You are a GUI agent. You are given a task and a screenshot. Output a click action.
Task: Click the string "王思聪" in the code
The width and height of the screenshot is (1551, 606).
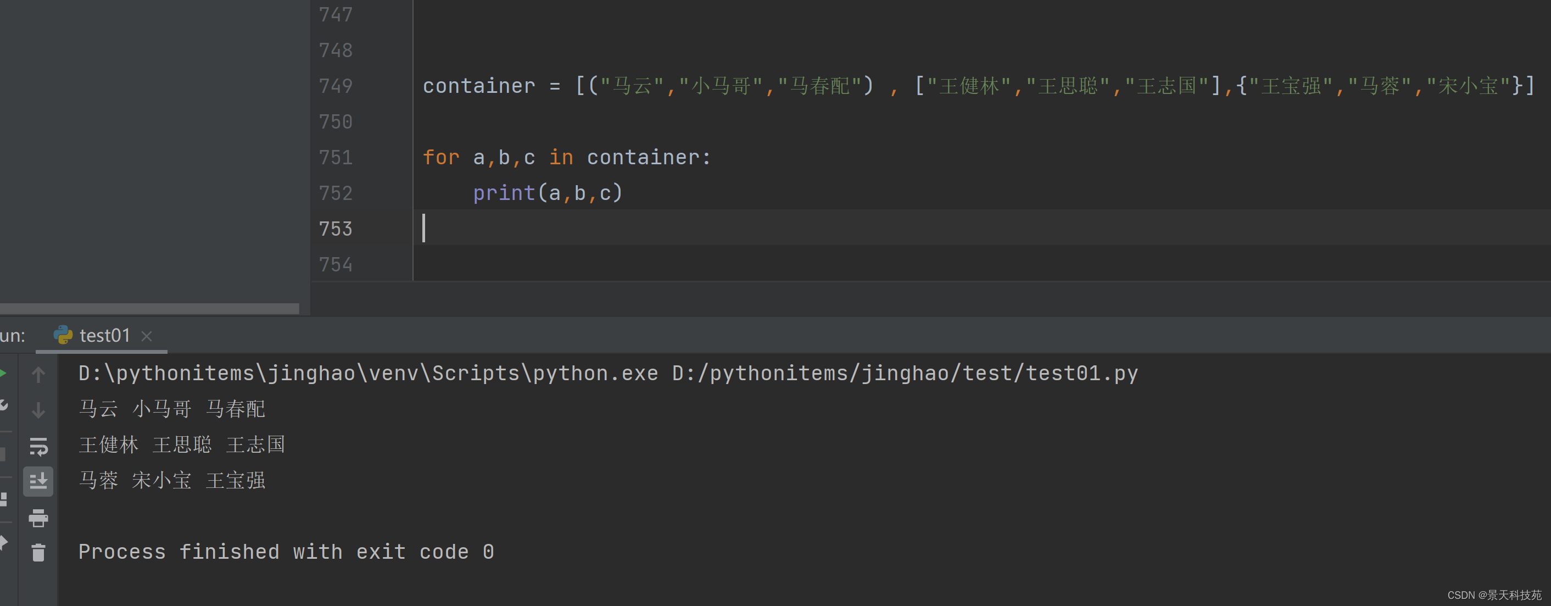[x=1068, y=86]
